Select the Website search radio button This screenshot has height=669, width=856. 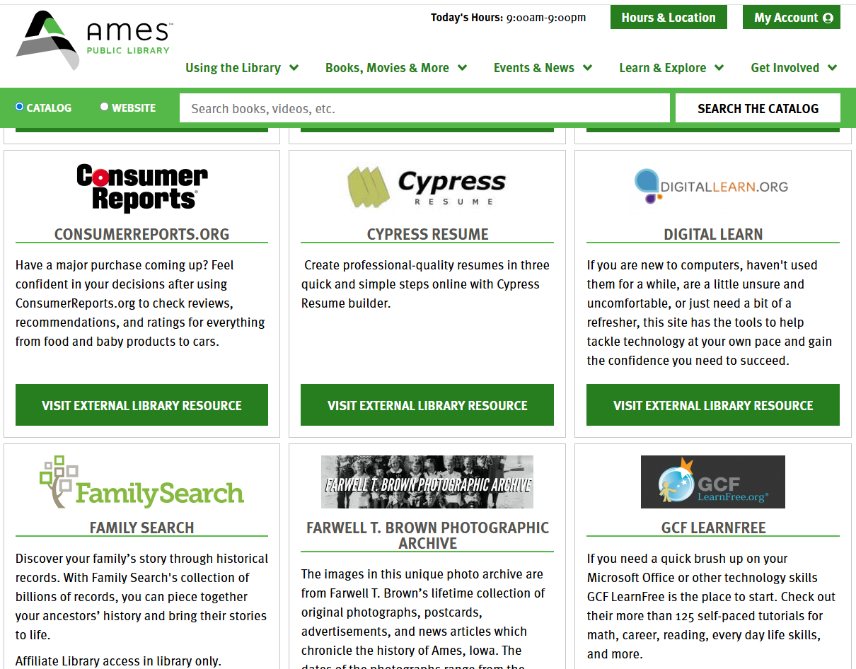click(105, 107)
